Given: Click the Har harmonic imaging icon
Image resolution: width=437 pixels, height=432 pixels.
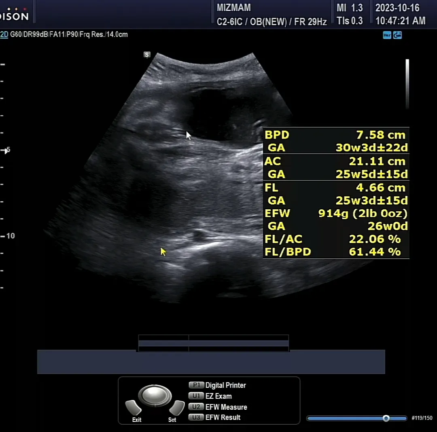Looking at the screenshot, I should pyautogui.click(x=387, y=35).
